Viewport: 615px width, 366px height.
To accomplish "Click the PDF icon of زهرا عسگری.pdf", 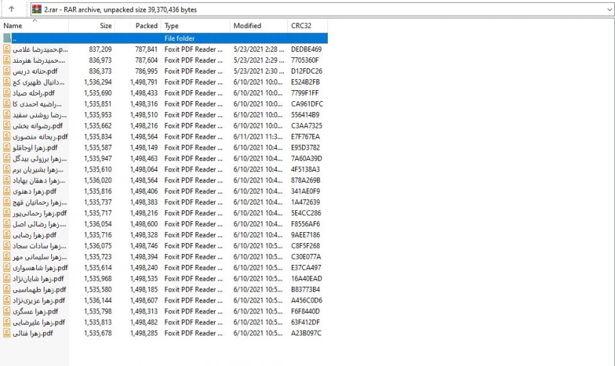I will (7, 311).
